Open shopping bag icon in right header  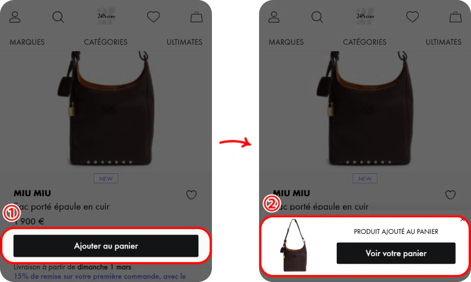click(x=455, y=17)
